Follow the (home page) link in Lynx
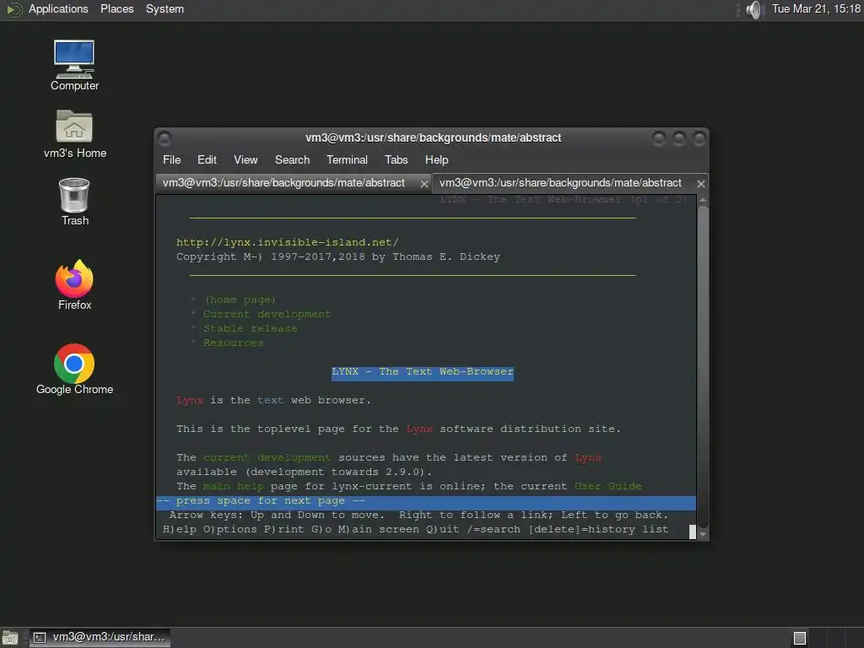The height and width of the screenshot is (648, 864). coord(240,300)
